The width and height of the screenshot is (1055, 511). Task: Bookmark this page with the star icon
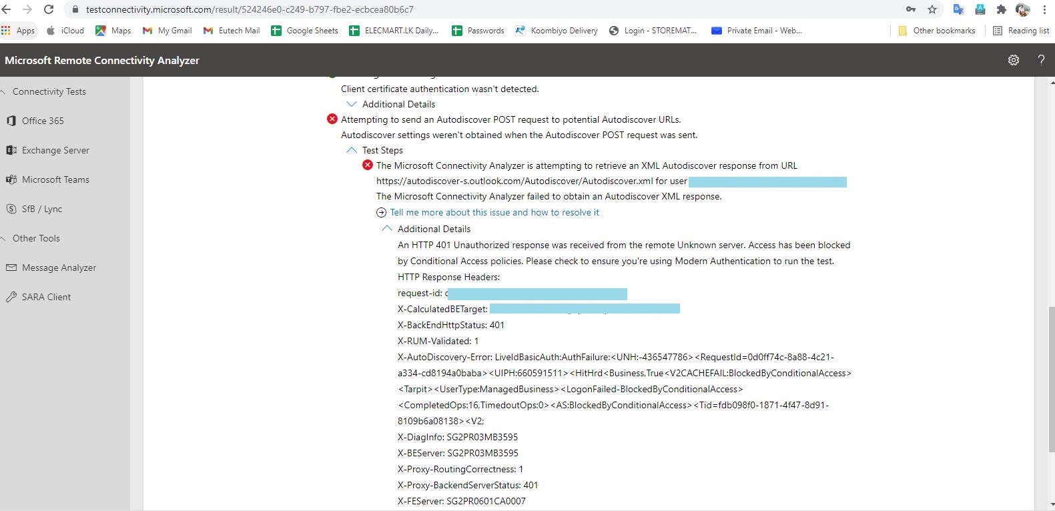point(932,9)
